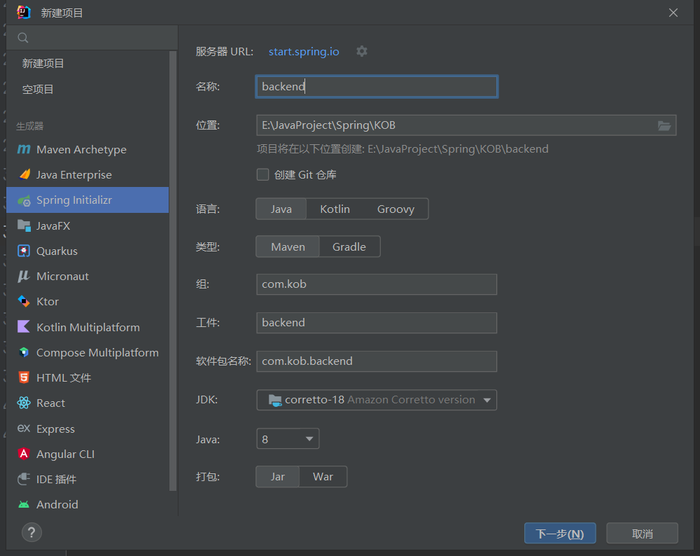Click the 组 field containing com.kob

pyautogui.click(x=377, y=284)
